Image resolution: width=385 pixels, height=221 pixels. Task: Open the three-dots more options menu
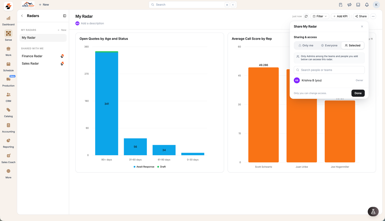pos(373,16)
